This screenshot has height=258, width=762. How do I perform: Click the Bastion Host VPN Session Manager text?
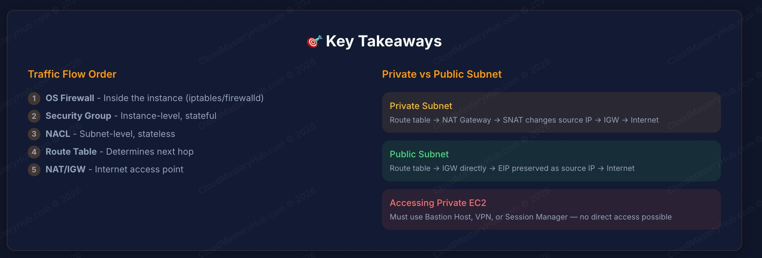coord(531,217)
